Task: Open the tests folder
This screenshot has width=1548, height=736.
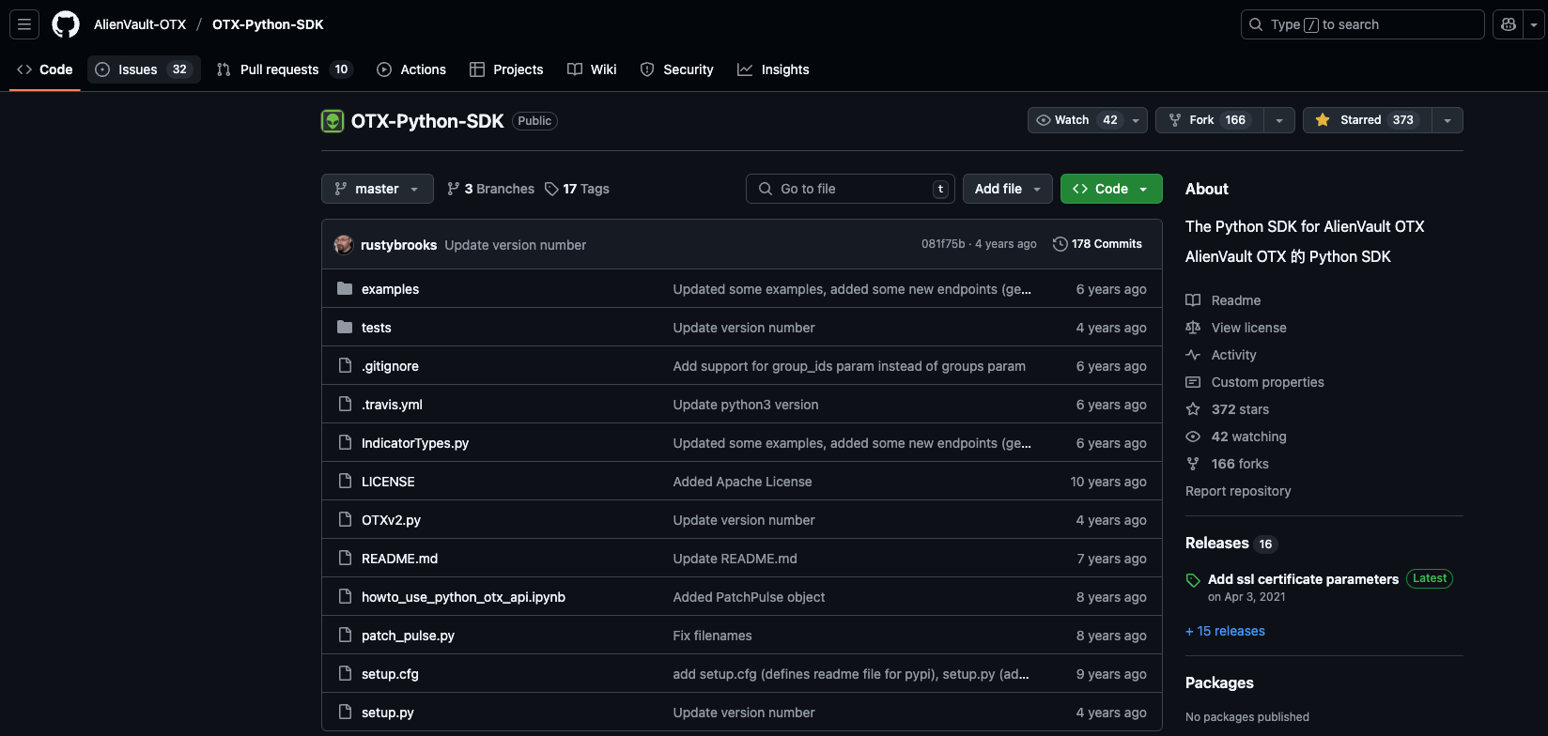Action: pos(376,328)
